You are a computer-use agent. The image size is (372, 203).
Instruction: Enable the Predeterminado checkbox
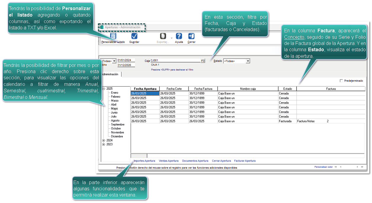coord(342,81)
